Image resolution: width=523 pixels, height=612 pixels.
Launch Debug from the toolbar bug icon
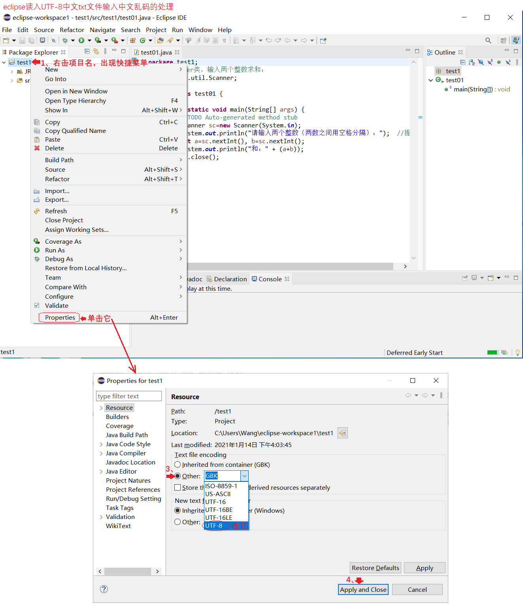point(66,40)
